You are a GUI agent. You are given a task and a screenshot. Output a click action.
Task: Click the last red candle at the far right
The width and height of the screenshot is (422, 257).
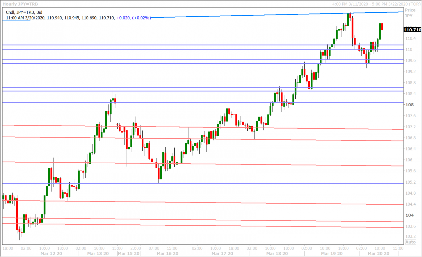tap(382, 26)
